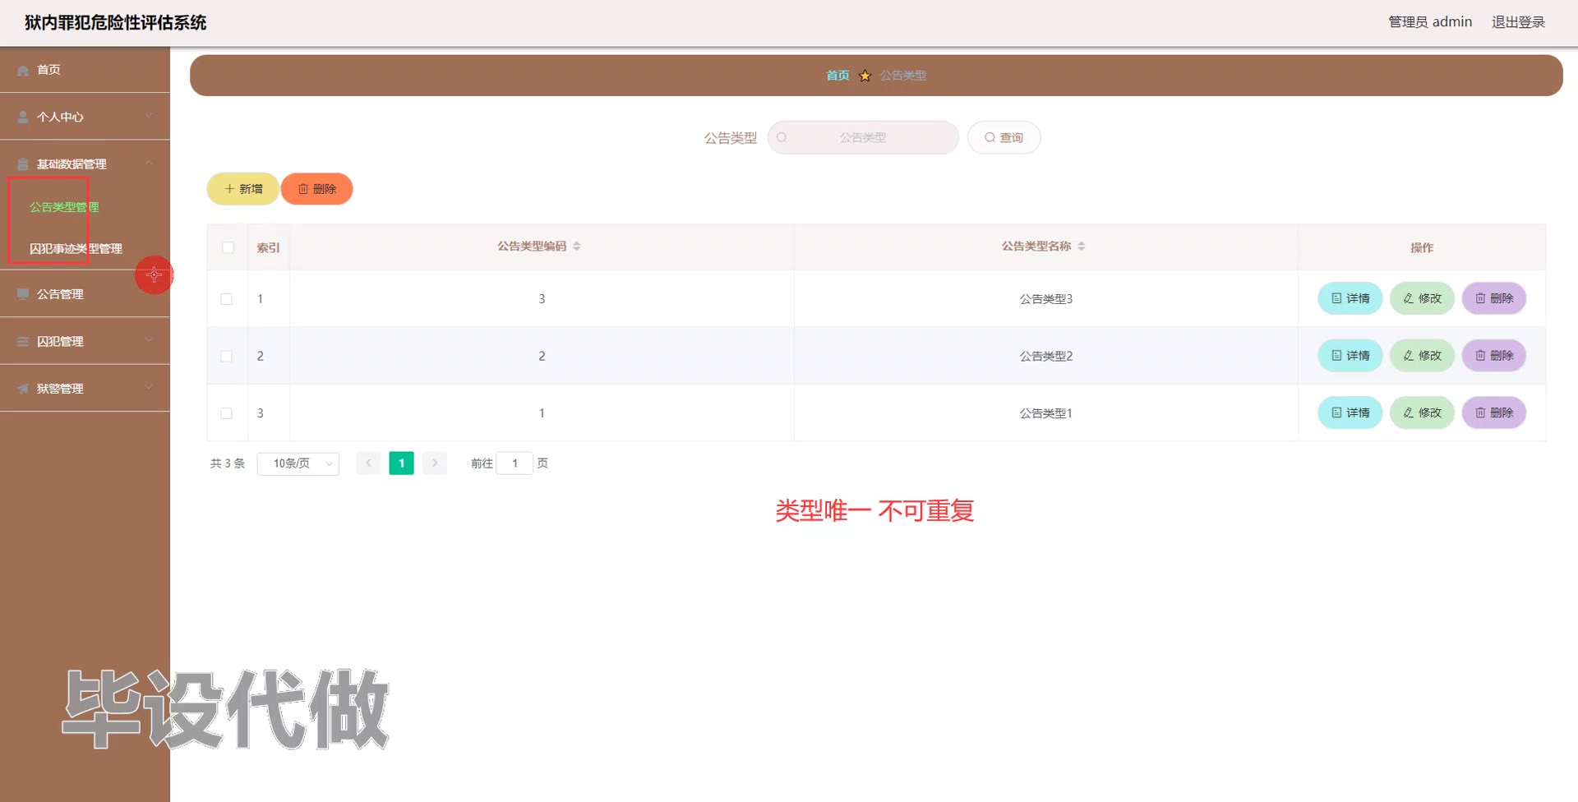Click the 狱警管理 sidebar icon
The width and height of the screenshot is (1578, 802).
point(23,389)
